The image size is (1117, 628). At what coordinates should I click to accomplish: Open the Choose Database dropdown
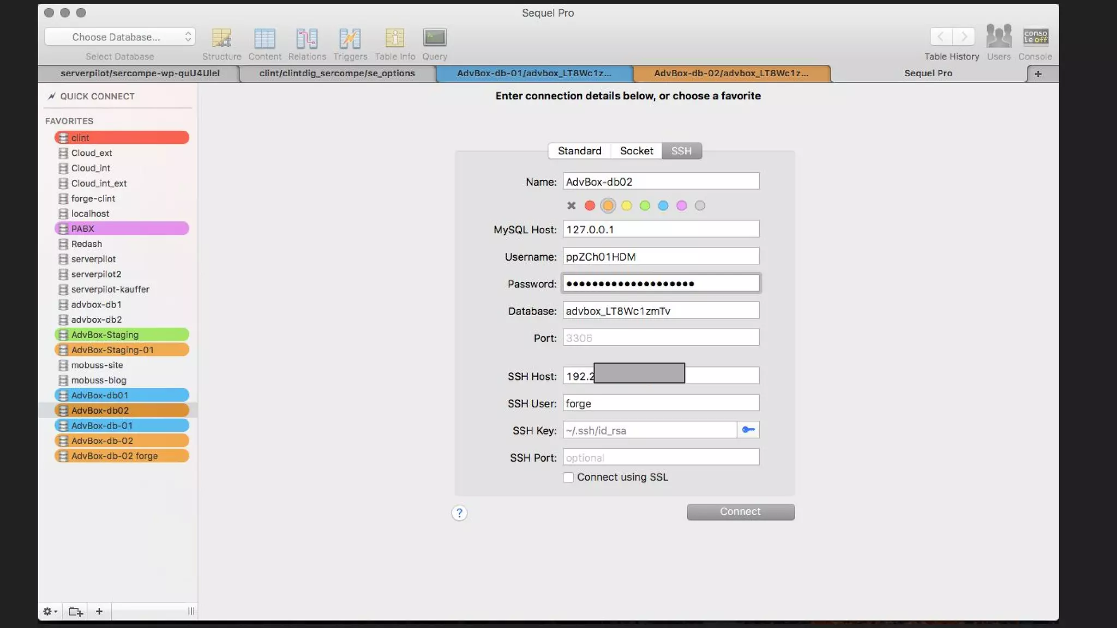(120, 37)
